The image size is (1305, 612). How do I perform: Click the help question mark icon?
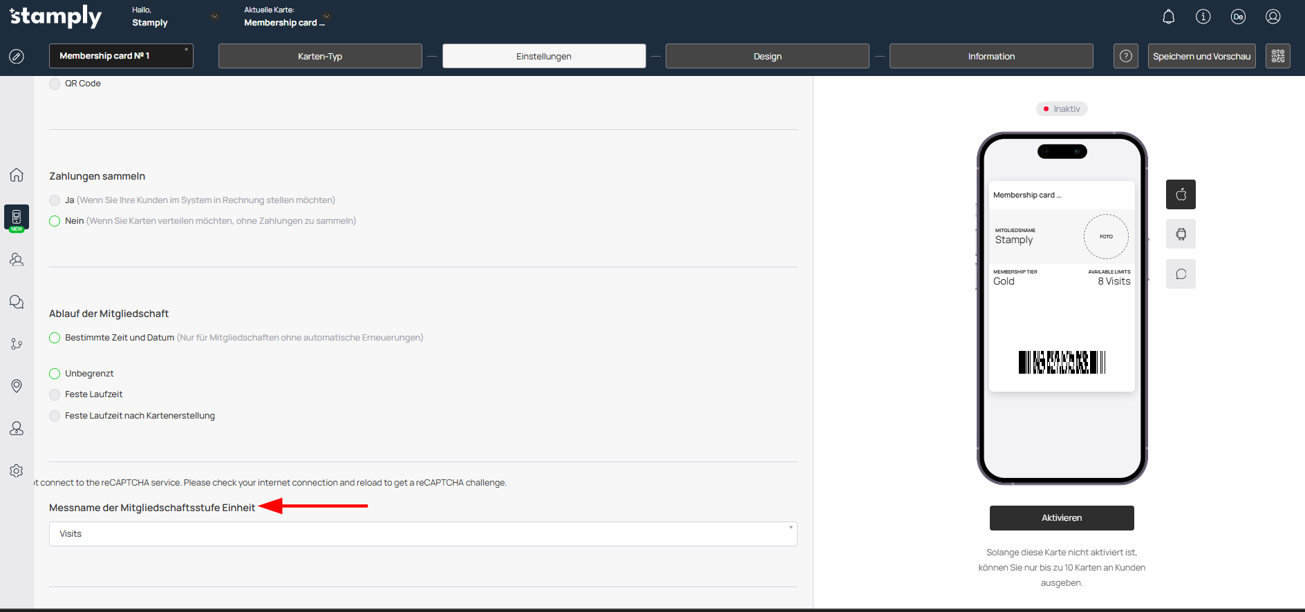[1125, 56]
